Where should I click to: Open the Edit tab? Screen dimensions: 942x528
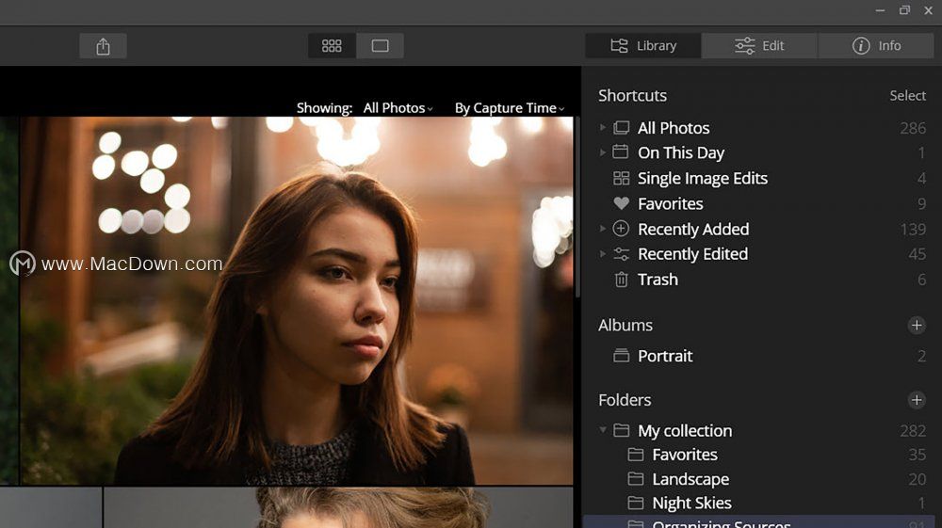[758, 45]
